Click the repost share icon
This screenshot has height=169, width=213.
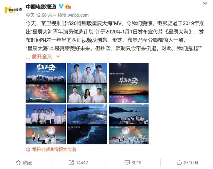pos(71,163)
